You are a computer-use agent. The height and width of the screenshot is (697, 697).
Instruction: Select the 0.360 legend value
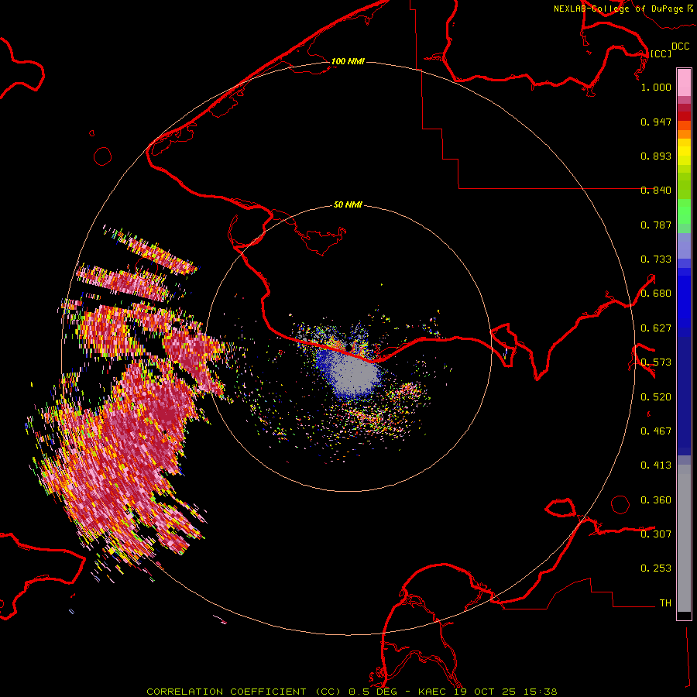click(x=656, y=500)
